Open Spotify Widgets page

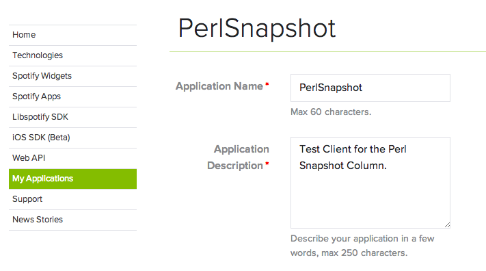click(72, 76)
